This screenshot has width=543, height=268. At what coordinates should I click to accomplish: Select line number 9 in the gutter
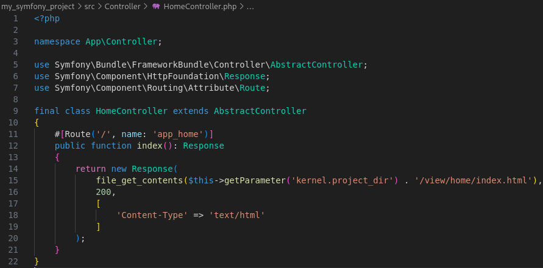click(x=15, y=111)
